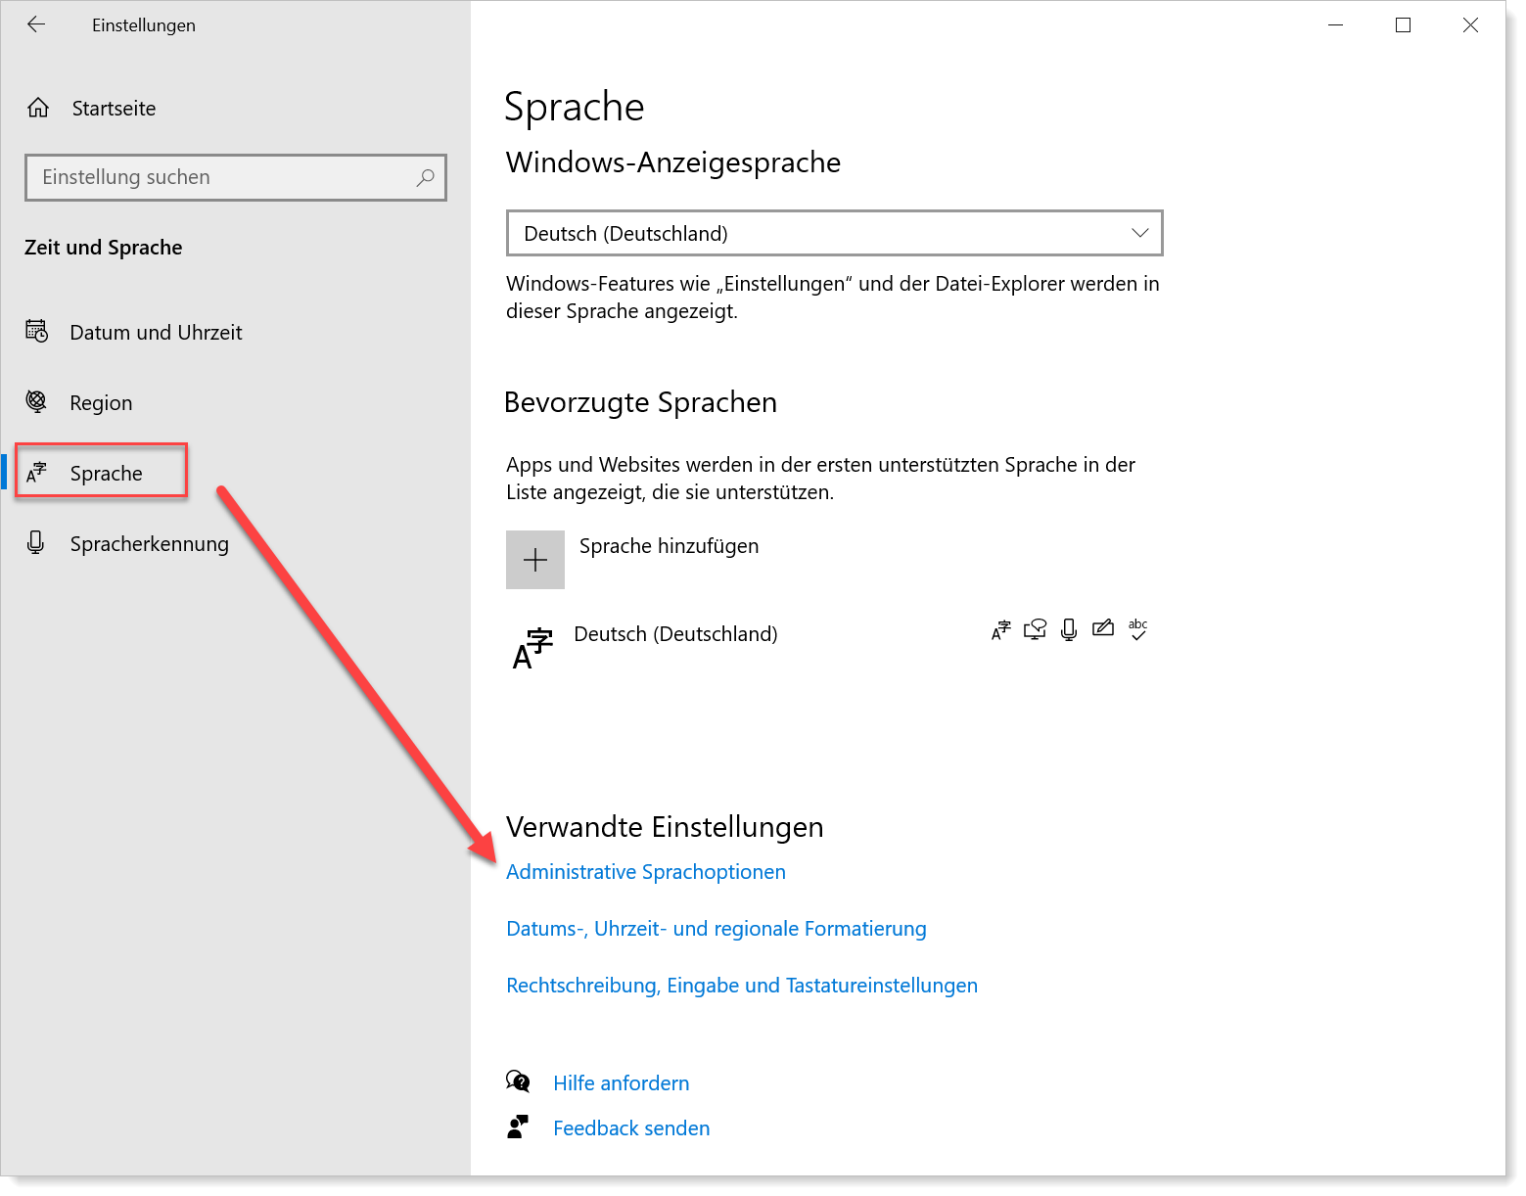Click the text-to-speech icon for Deutsch
The image size is (1526, 1196).
pos(1035,630)
